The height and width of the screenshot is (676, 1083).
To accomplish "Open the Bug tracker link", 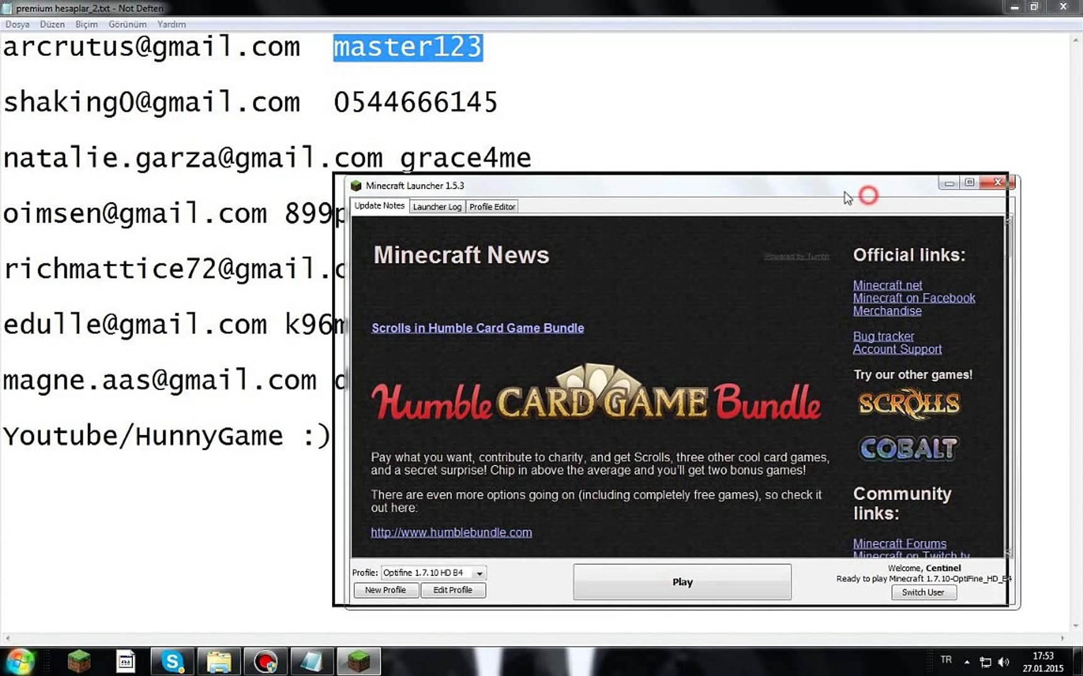I will coord(883,337).
